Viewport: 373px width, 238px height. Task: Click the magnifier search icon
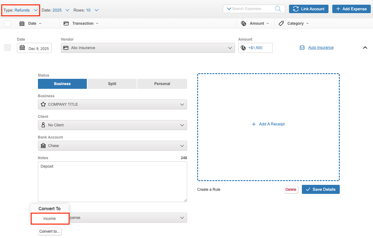(x=278, y=9)
